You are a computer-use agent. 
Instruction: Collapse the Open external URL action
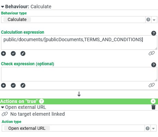click(2, 107)
